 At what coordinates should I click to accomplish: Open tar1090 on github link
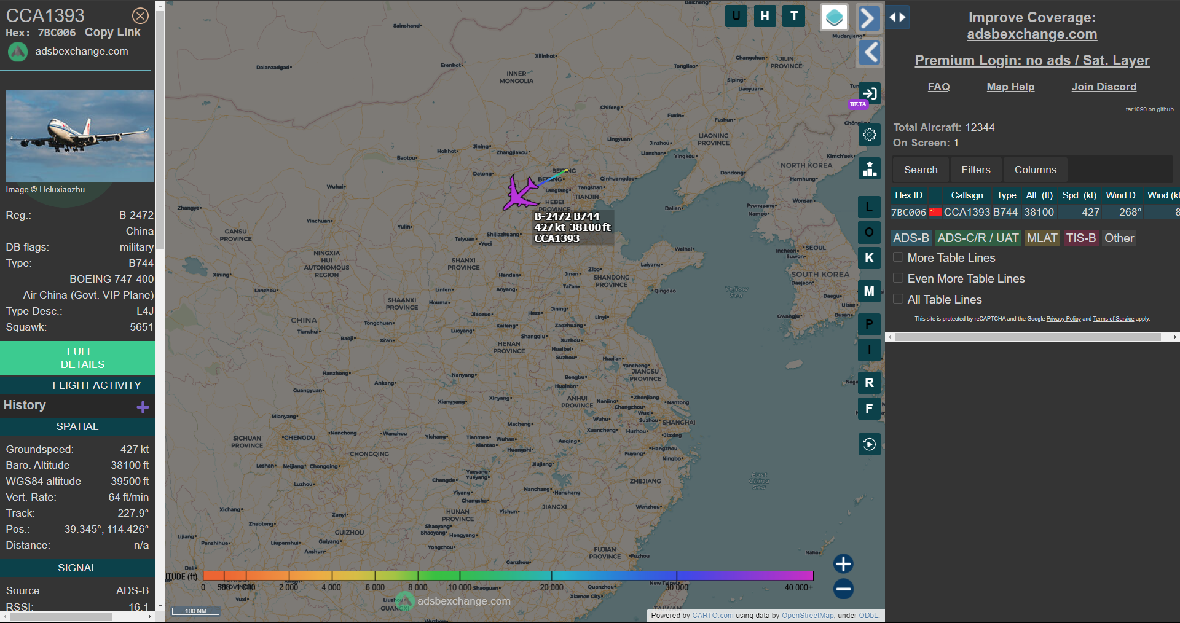(x=1149, y=109)
